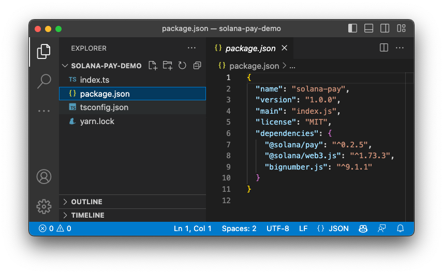Click the "solana-pay" name value
The width and height of the screenshot is (443, 274).
pyautogui.click(x=319, y=89)
